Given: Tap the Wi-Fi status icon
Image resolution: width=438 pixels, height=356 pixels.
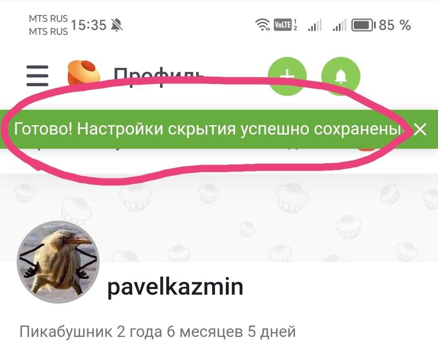Looking at the screenshot, I should tap(262, 25).
